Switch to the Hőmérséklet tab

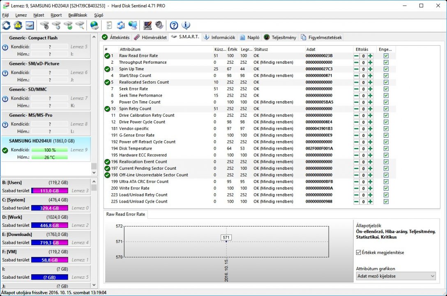(150, 37)
